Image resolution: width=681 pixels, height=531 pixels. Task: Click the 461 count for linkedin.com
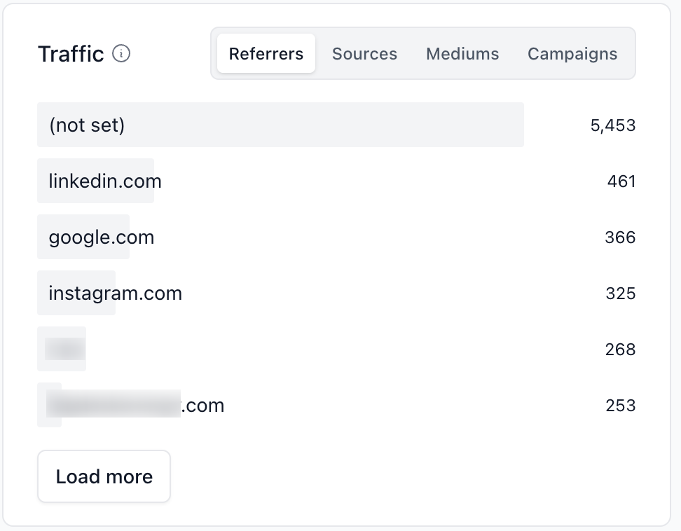click(x=621, y=181)
